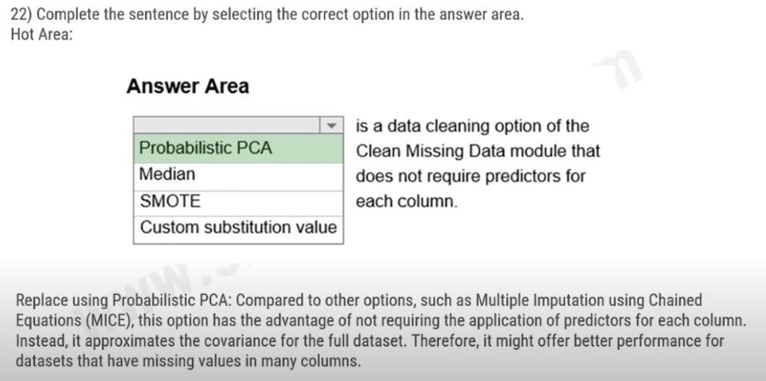766x381 pixels.
Task: Click the Hot Area label
Action: point(42,35)
